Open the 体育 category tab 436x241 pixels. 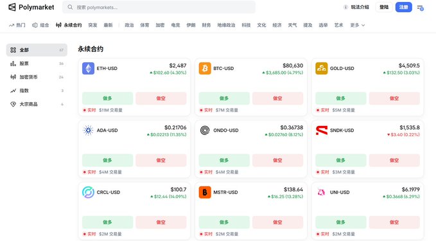[x=144, y=25]
